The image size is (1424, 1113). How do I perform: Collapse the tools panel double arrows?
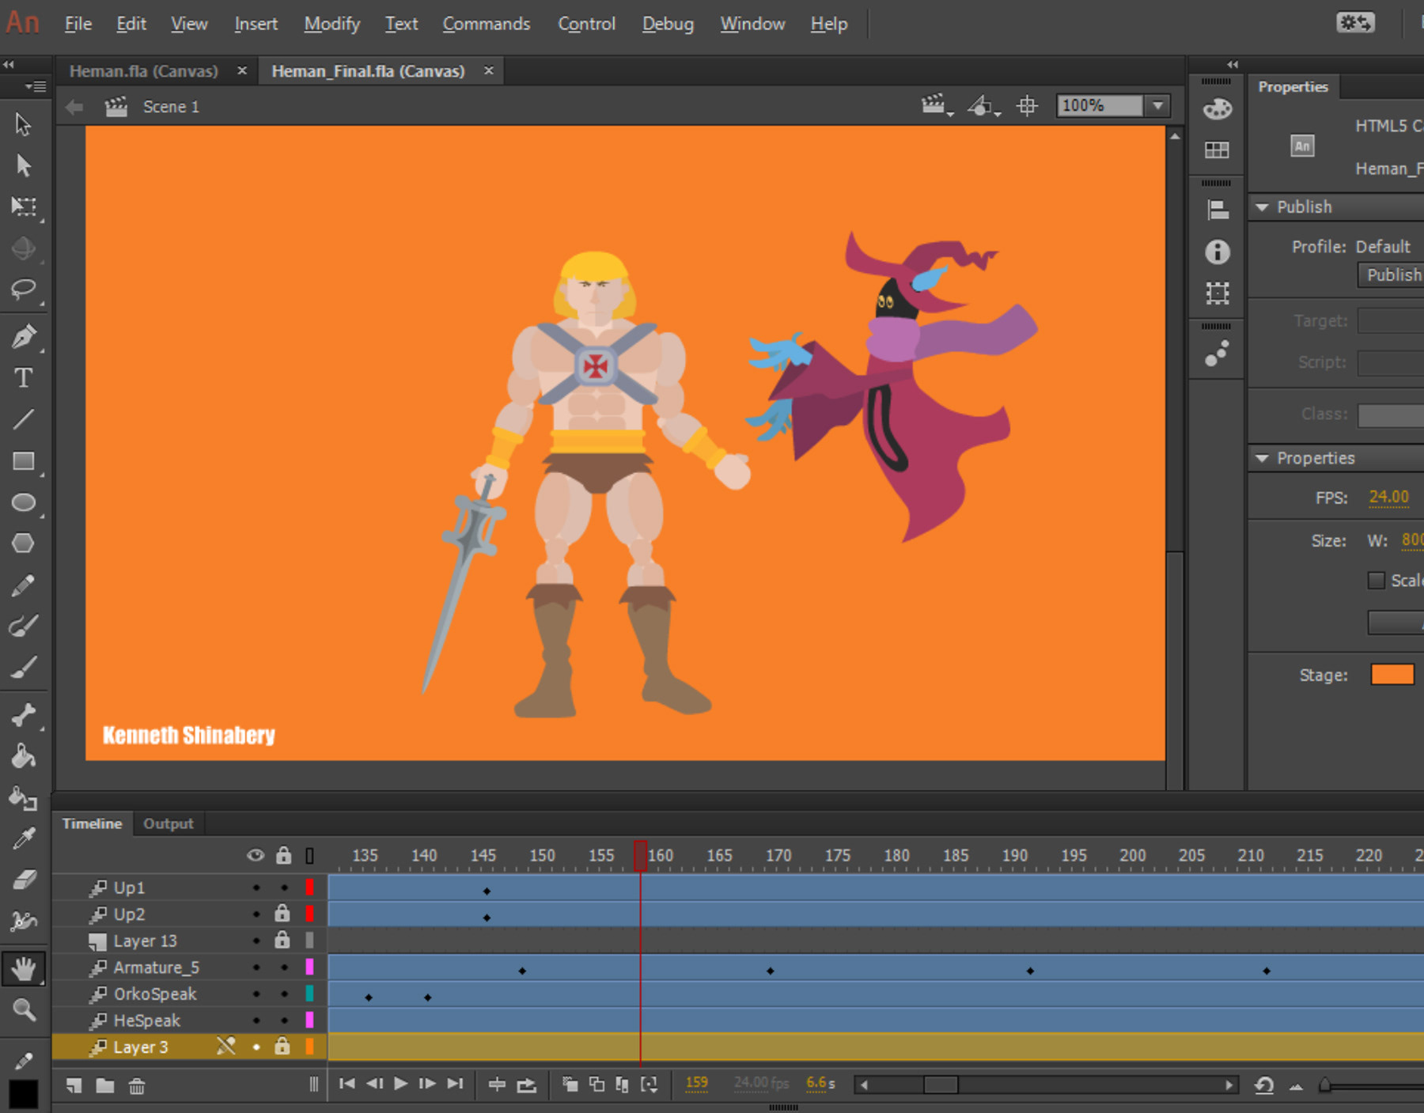pos(9,65)
